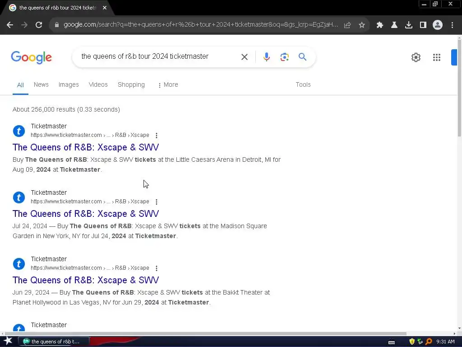Share this page using address bar share icon
This screenshot has height=347, width=462.
point(347,25)
